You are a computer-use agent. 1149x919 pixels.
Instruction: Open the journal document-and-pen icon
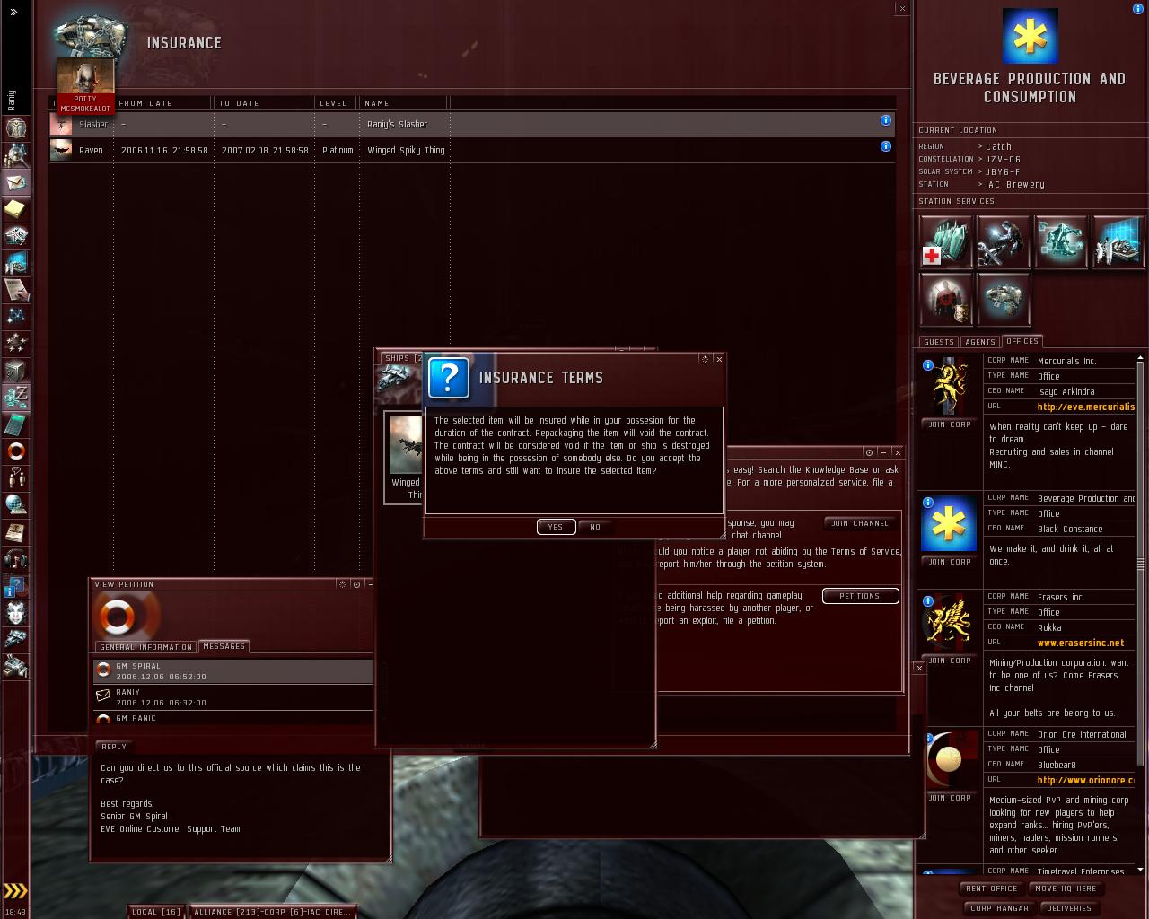click(x=15, y=290)
